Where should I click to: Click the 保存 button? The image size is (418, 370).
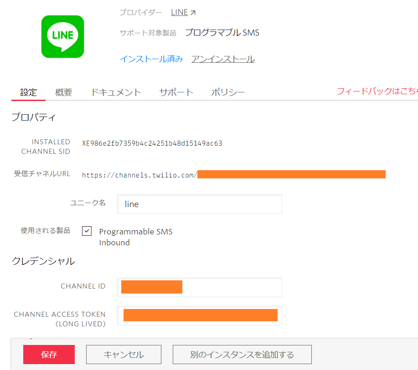coord(49,355)
